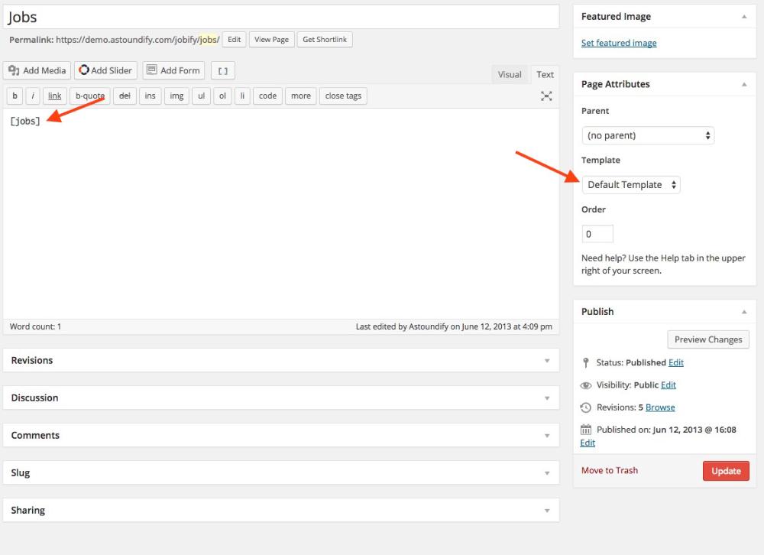Click the Add Form button
764x555 pixels.
[174, 70]
